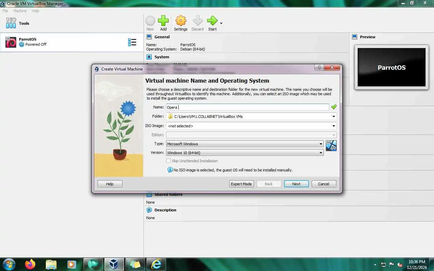This screenshot has height=271, width=434.
Task: Click the green Add toolbar icon
Action: [x=163, y=21]
